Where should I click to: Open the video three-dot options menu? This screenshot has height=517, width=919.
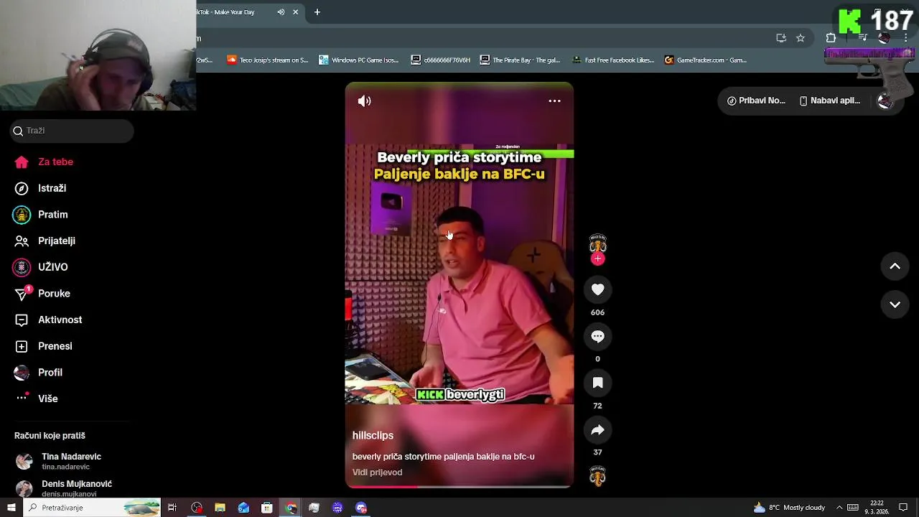[554, 101]
